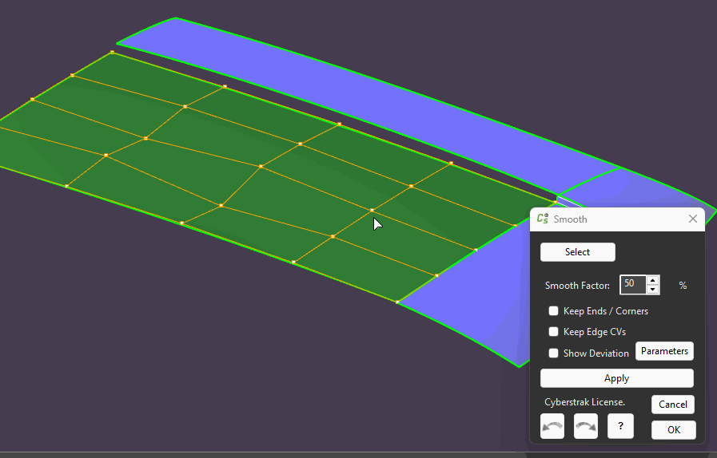The image size is (717, 458).
Task: Click the Smooth Factor value field
Action: (632, 284)
